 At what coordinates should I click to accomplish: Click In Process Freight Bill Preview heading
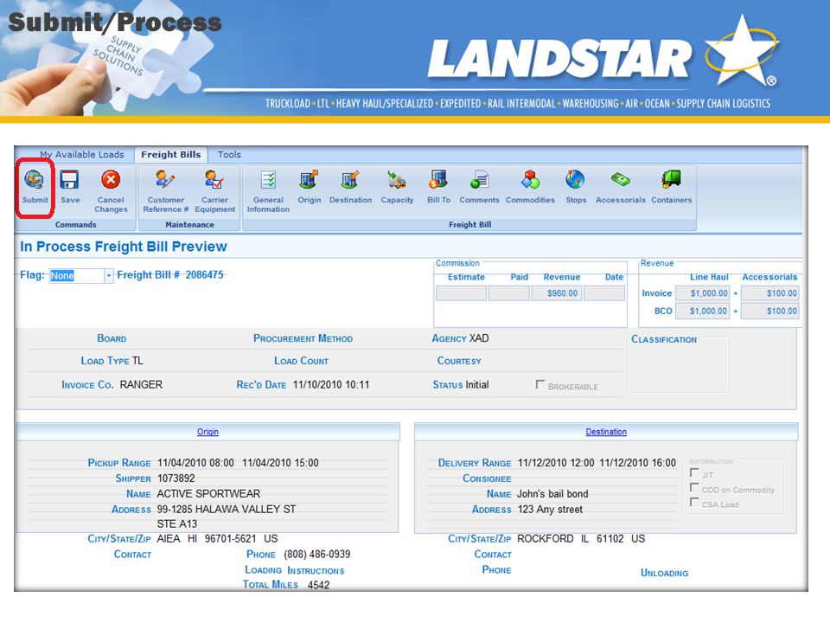124,247
